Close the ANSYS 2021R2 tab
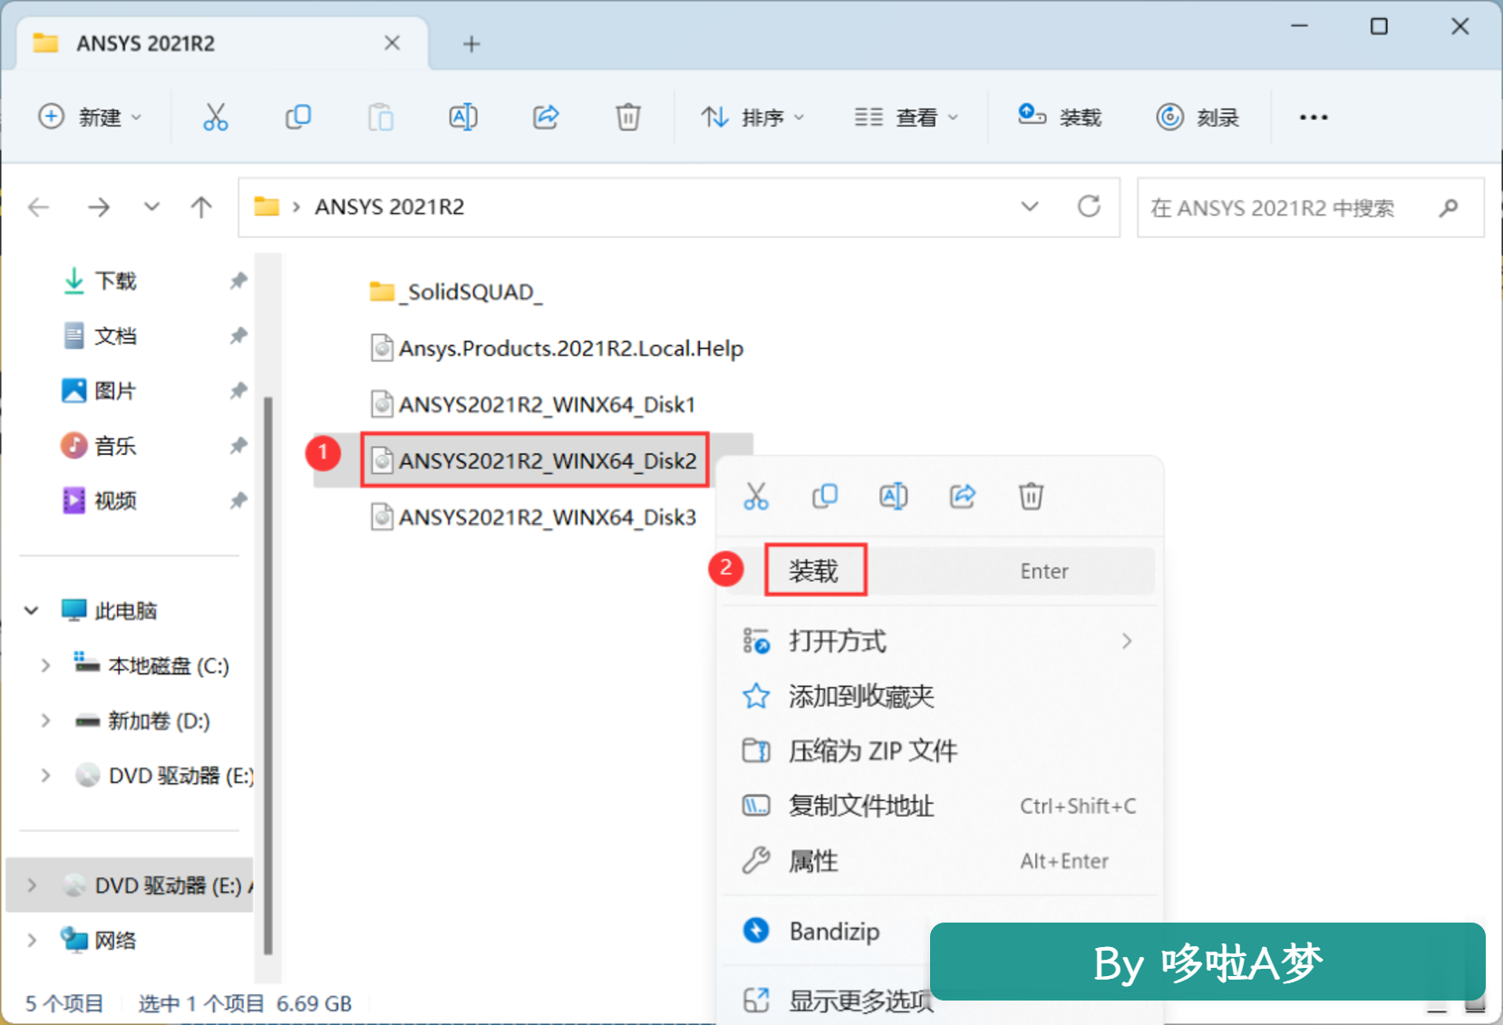Viewport: 1503px width, 1025px height. (392, 44)
